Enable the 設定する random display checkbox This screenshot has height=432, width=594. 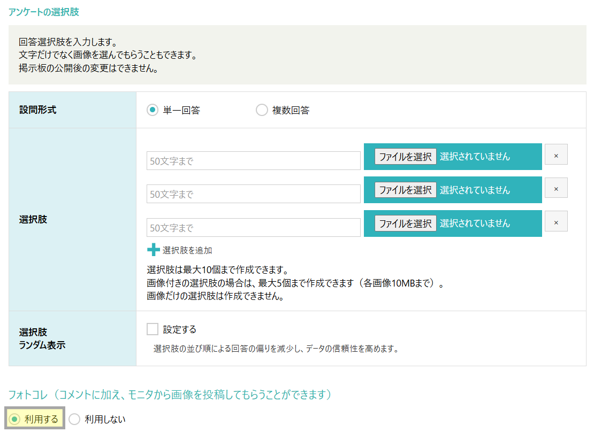coord(153,329)
